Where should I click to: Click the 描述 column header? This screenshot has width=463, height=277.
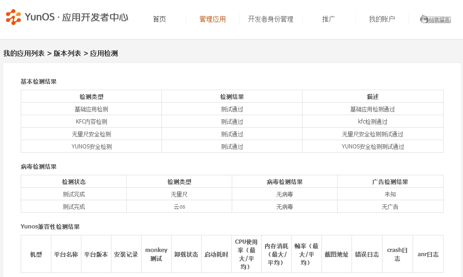click(372, 97)
